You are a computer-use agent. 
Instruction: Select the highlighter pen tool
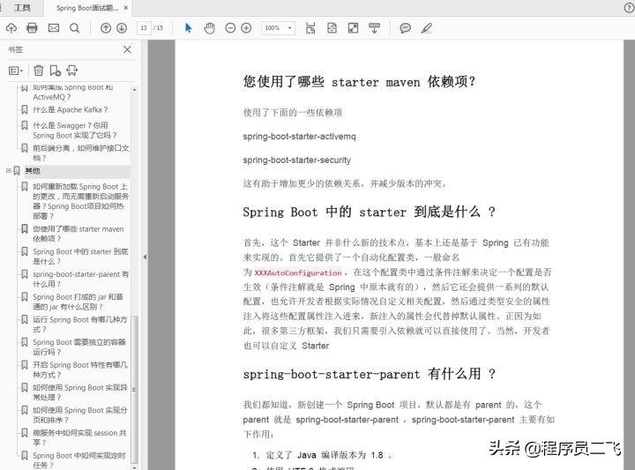pos(427,28)
